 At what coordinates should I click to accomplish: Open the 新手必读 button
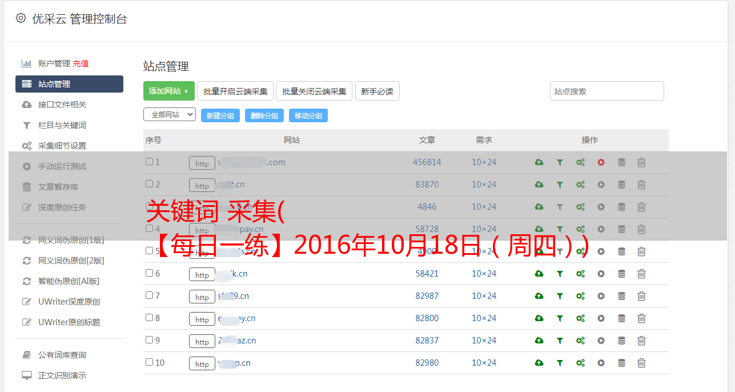point(377,91)
